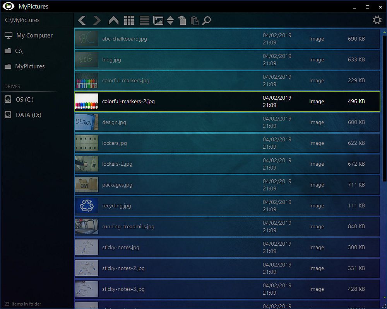This screenshot has width=387, height=309.
Task: Select the abc-chalkboard.jpg thumbnail
Action: 87,39
